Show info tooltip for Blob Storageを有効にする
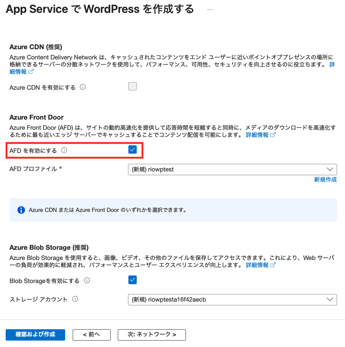 (x=87, y=281)
